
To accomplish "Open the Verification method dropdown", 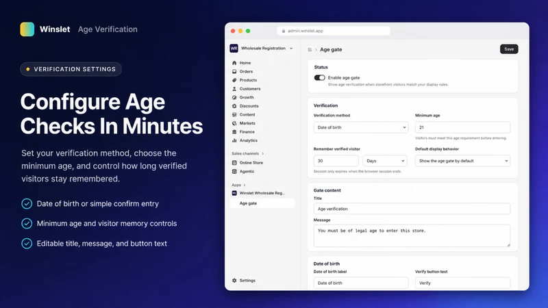I will point(361,127).
